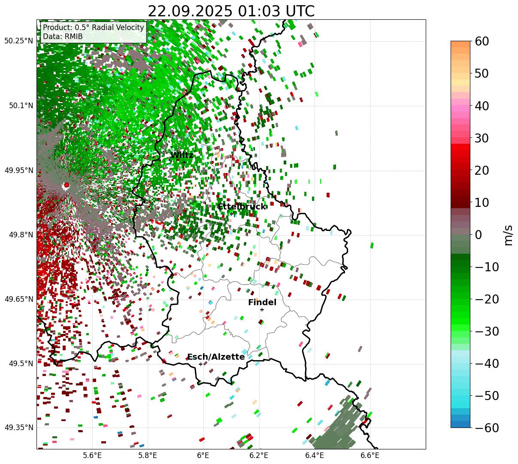Select the title "22.09.2025 01:03 UTC"
This screenshot has width=518, height=464.
231,11
